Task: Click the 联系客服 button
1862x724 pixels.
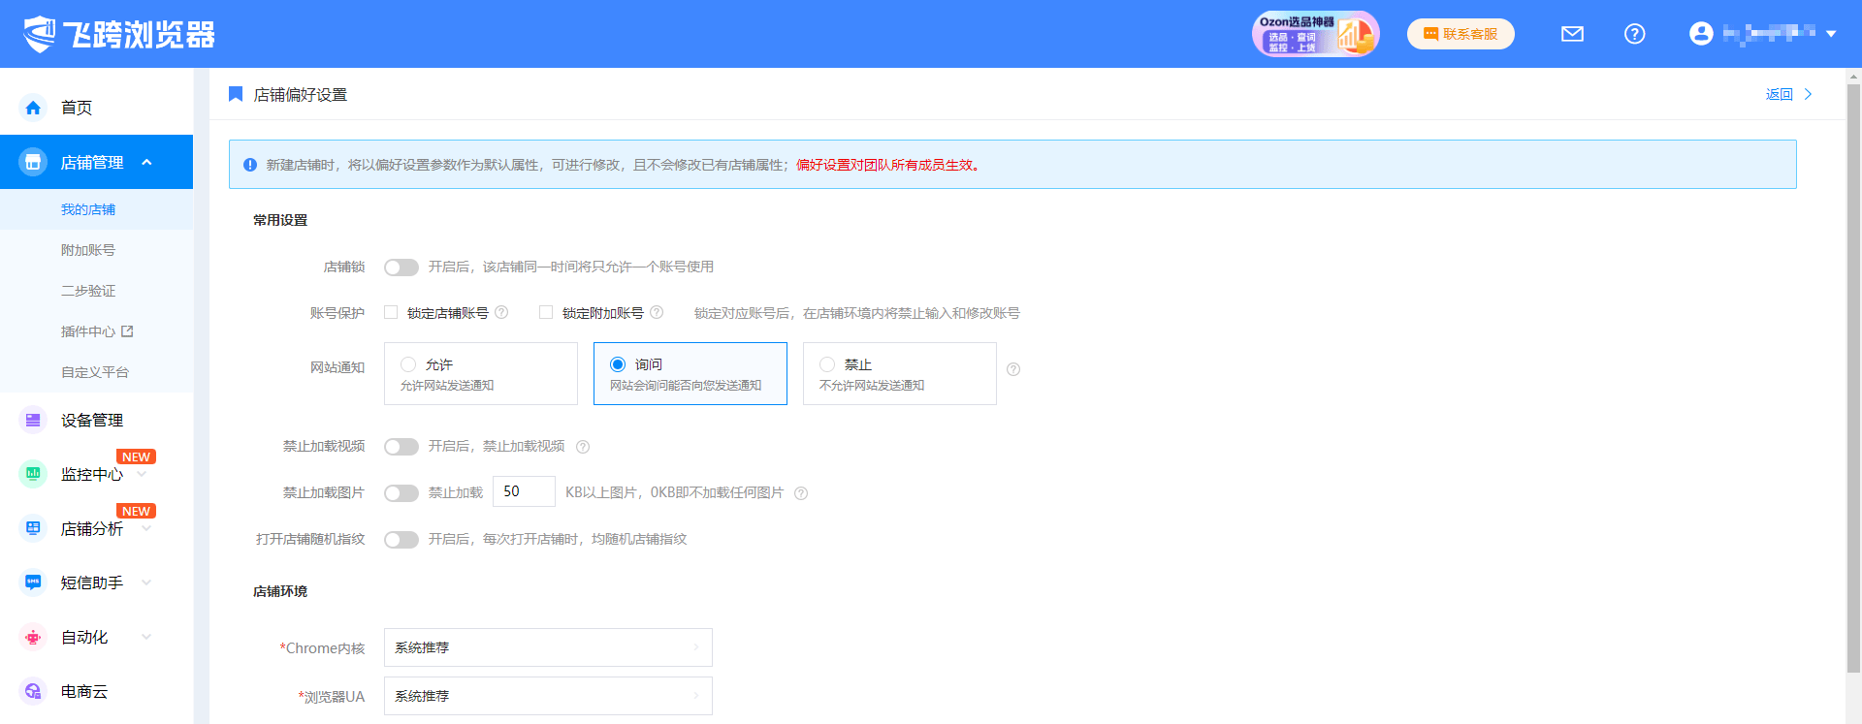Action: tap(1461, 34)
